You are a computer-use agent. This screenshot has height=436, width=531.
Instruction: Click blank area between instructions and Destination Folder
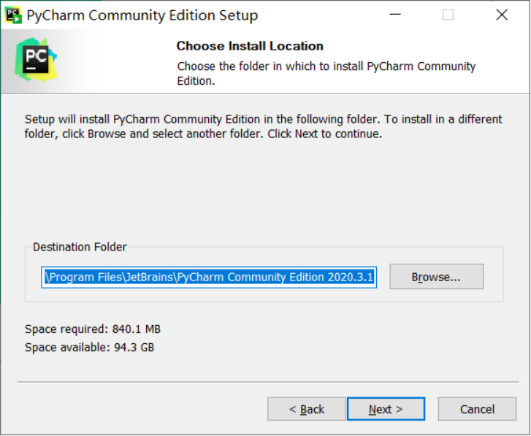263,190
